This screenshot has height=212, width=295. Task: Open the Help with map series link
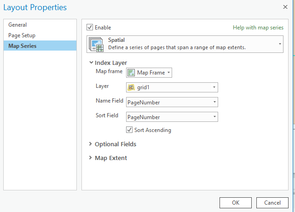(x=258, y=28)
